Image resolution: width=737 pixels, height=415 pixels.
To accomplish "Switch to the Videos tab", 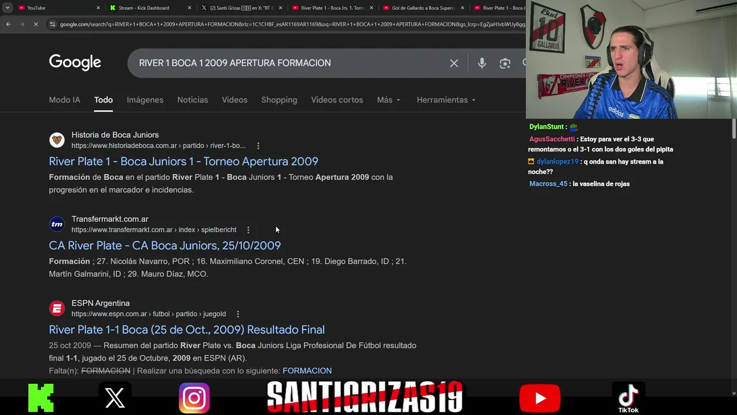I will [x=234, y=100].
